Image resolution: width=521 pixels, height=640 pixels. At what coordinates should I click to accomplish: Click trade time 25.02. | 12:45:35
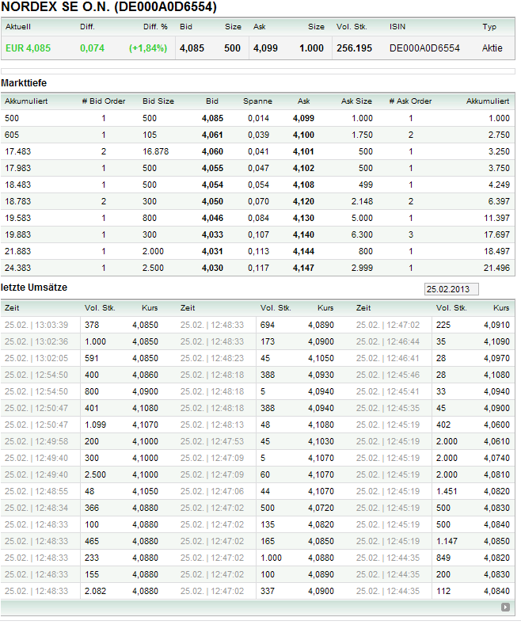[x=388, y=408]
